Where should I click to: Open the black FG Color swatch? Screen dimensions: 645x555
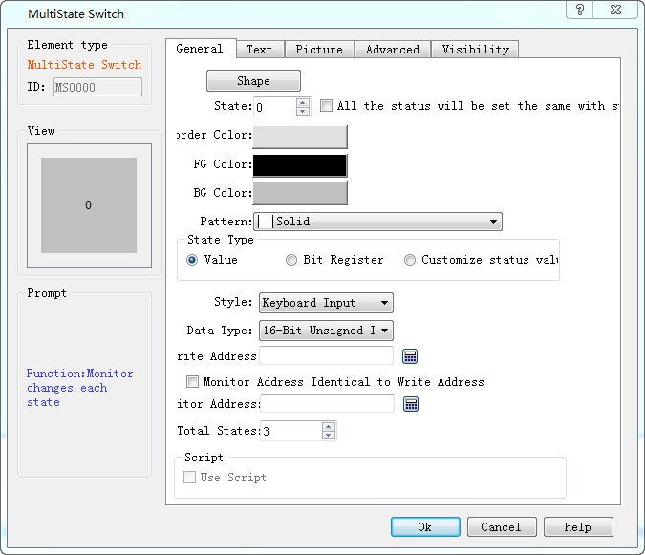300,165
